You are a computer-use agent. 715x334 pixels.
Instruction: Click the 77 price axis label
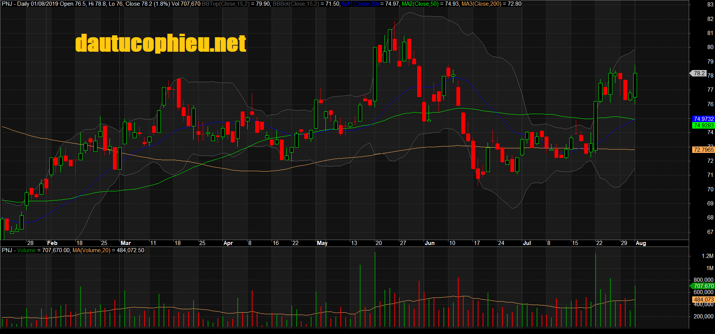(710, 90)
